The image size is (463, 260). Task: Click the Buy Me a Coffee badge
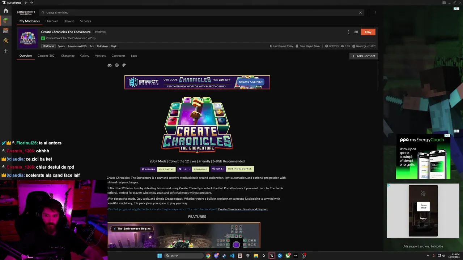pos(240,169)
